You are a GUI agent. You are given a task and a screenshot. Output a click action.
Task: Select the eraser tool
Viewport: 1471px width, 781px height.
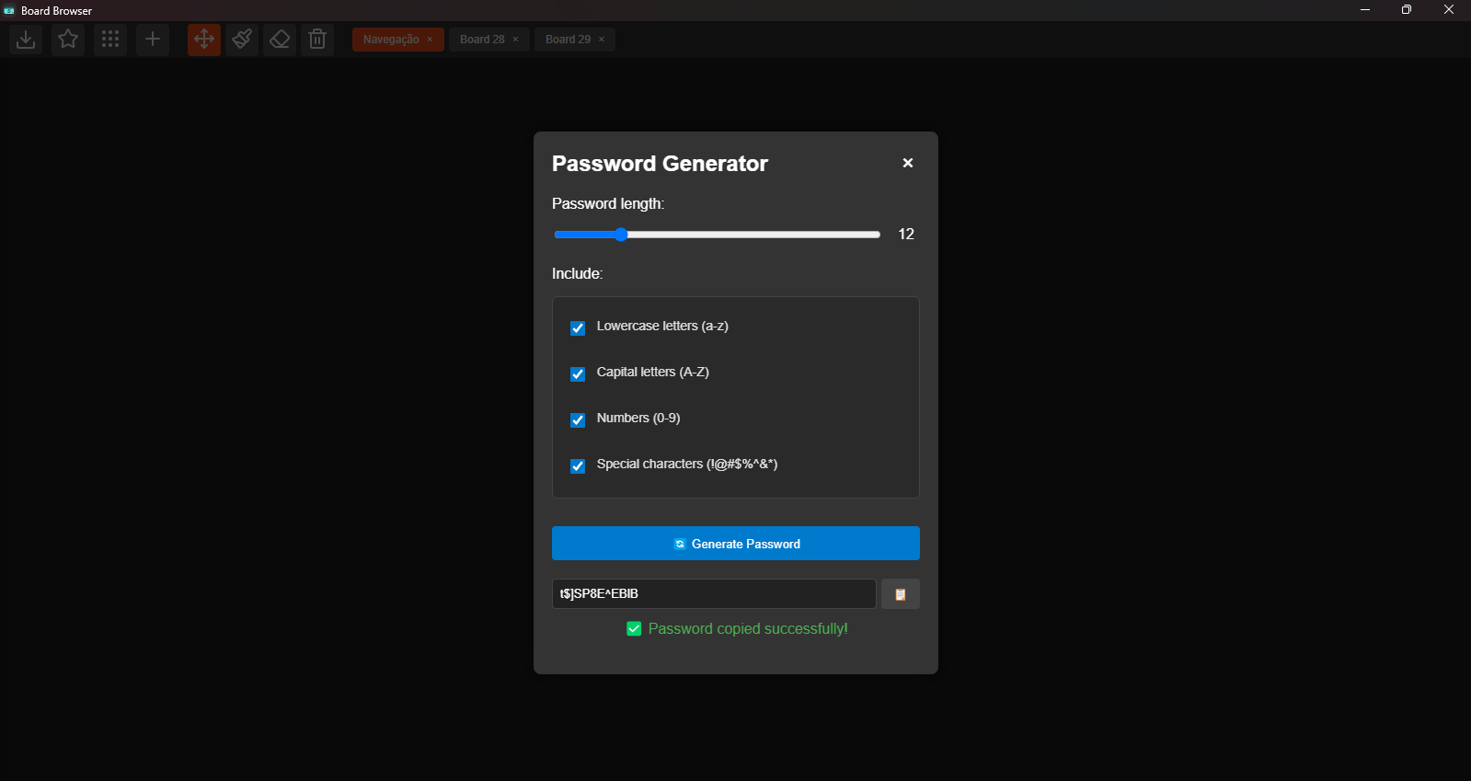click(x=280, y=40)
